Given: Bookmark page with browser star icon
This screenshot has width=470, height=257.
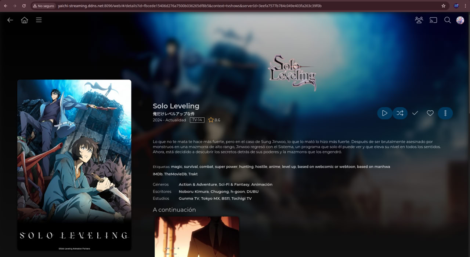Looking at the screenshot, I should click(x=443, y=6).
